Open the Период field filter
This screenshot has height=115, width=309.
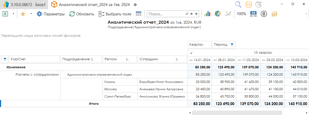[x=232, y=45]
